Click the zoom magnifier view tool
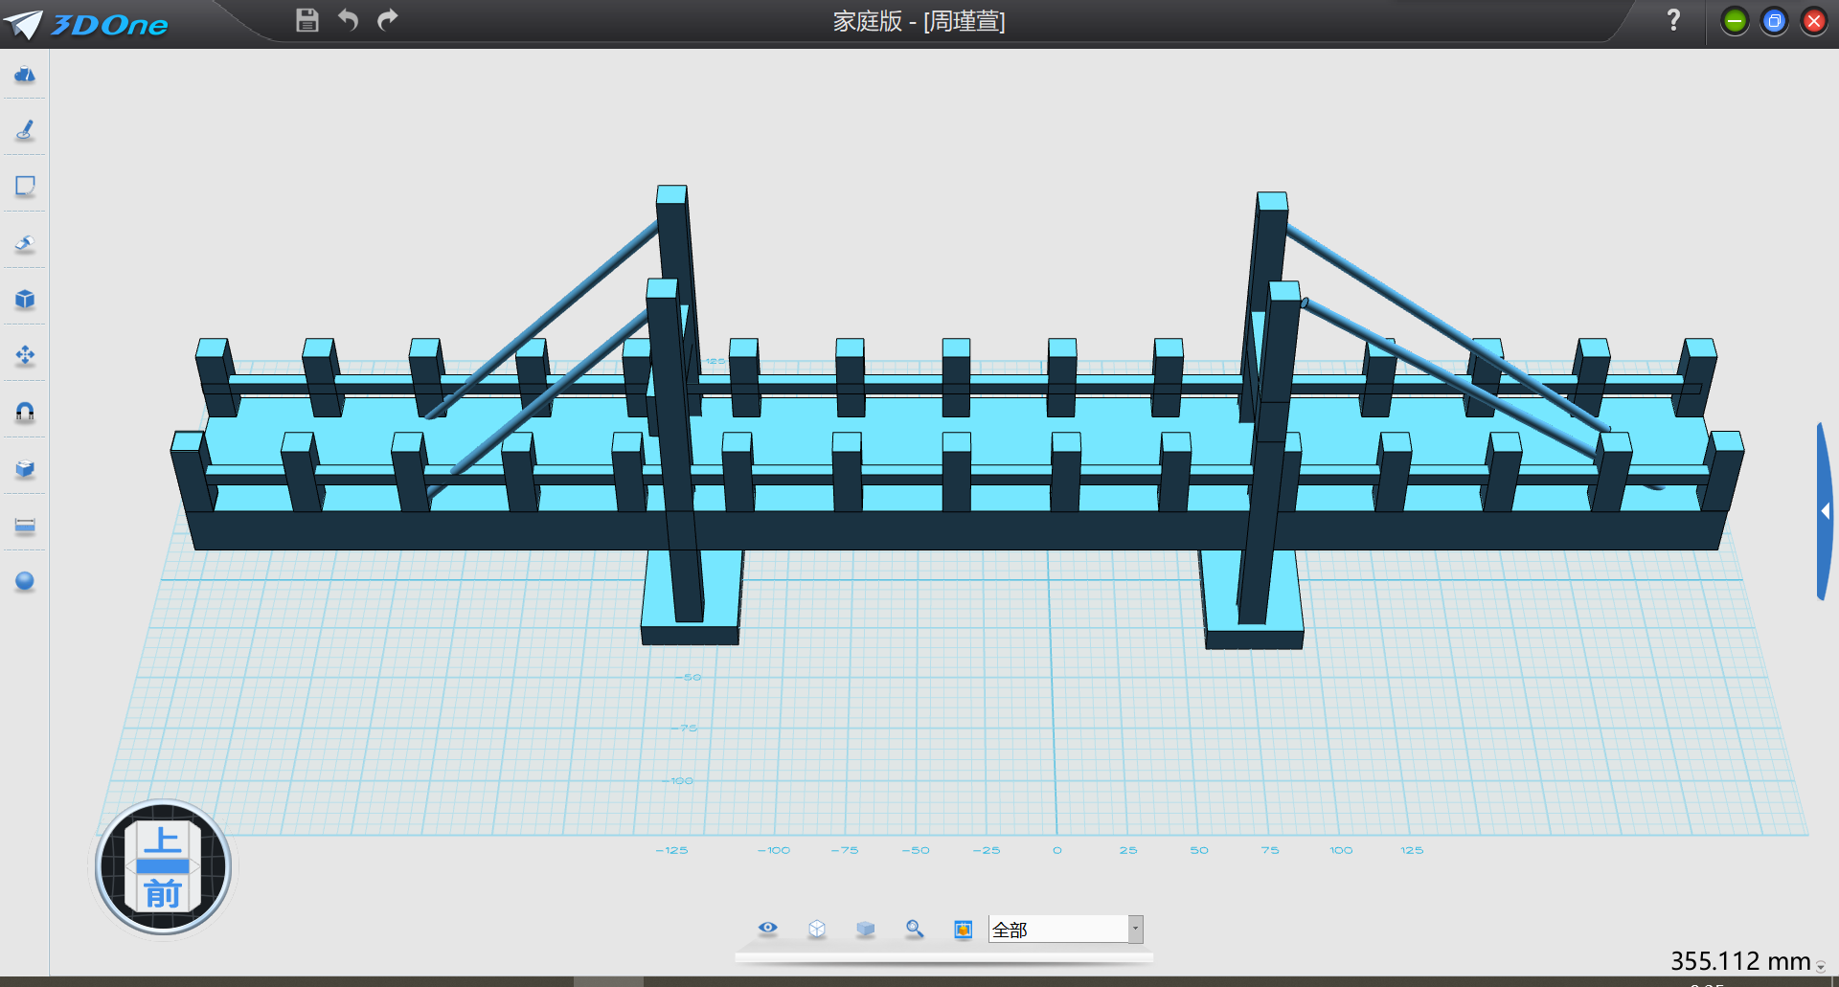Image resolution: width=1839 pixels, height=987 pixels. point(915,929)
